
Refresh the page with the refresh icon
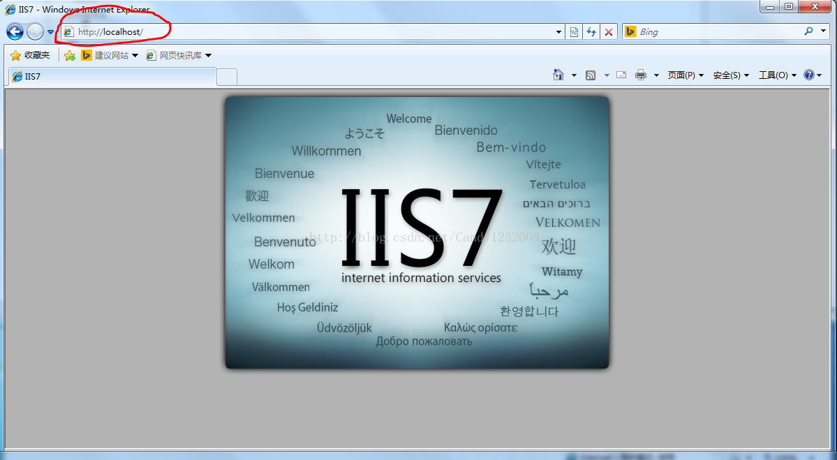[591, 32]
